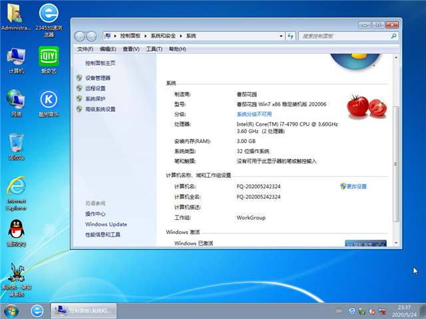Image resolution: width=426 pixels, height=319 pixels.
Task: Launch the Internet Explorer desktop icon
Action: (16, 193)
